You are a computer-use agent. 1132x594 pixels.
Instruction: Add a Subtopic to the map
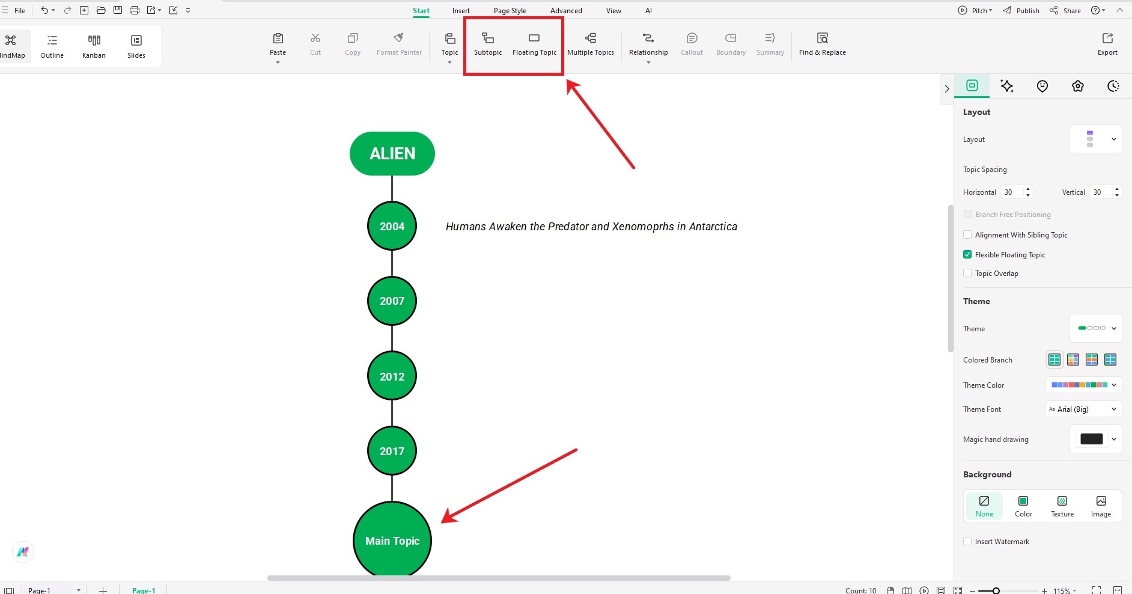pyautogui.click(x=488, y=44)
